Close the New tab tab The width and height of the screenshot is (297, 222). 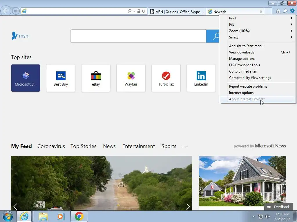pos(261,12)
